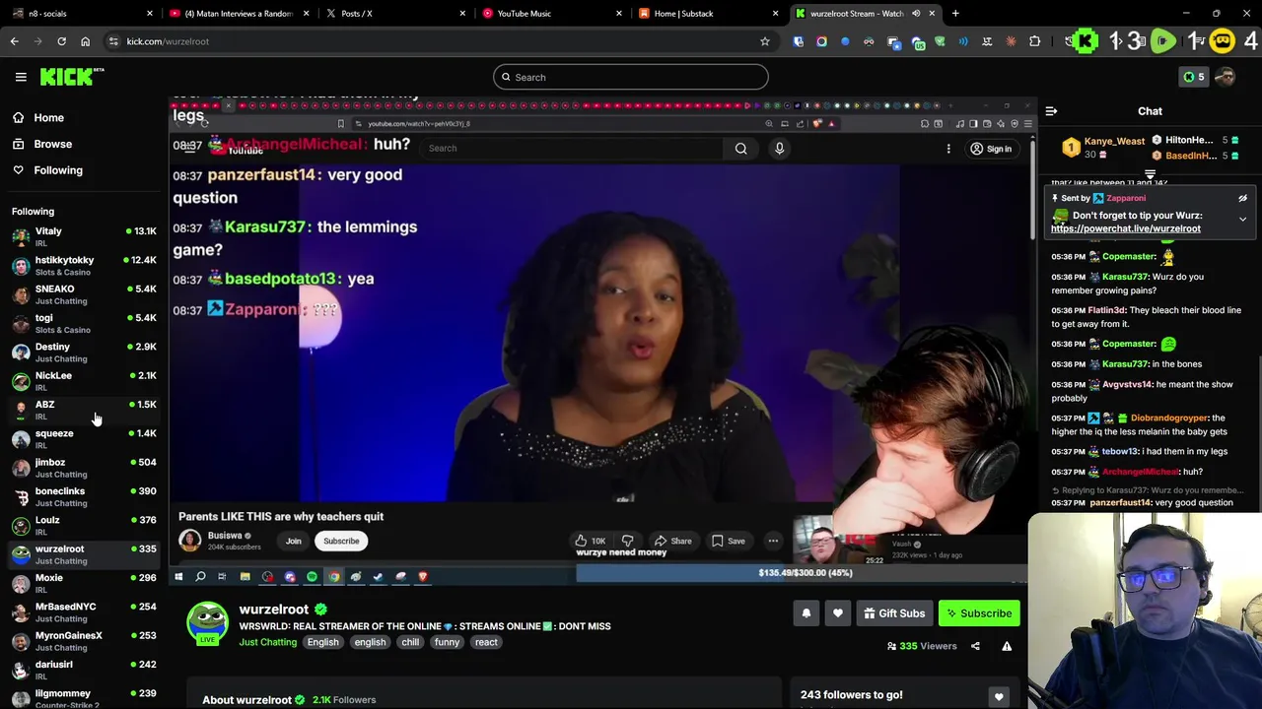Expand the gift leaderboard handle
This screenshot has width=1262, height=709.
(x=1150, y=175)
